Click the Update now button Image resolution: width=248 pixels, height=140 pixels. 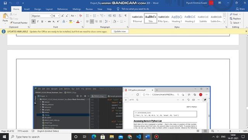click(x=120, y=31)
